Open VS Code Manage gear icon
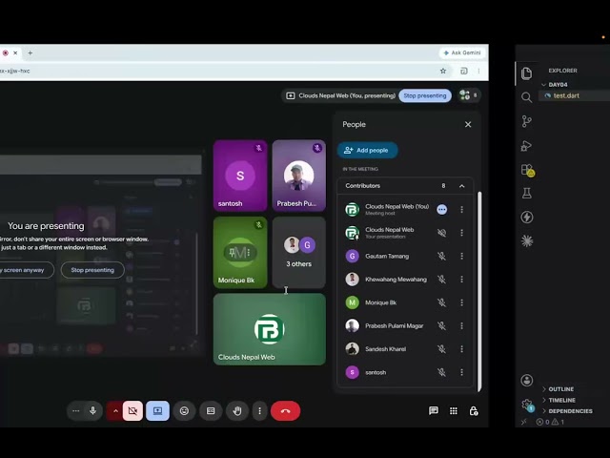 coord(527,405)
